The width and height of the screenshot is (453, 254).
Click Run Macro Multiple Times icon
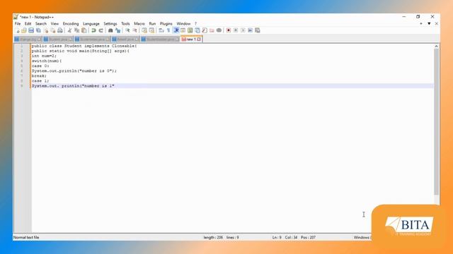tap(250, 30)
